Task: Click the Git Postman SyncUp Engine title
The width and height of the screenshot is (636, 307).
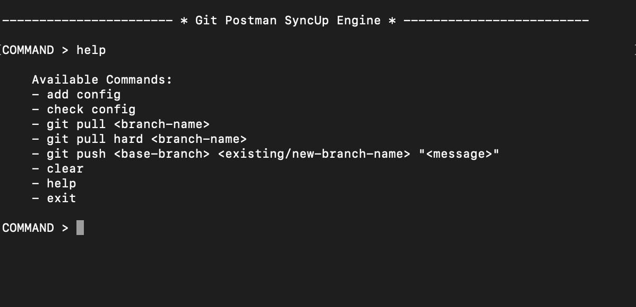Action: tap(288, 21)
